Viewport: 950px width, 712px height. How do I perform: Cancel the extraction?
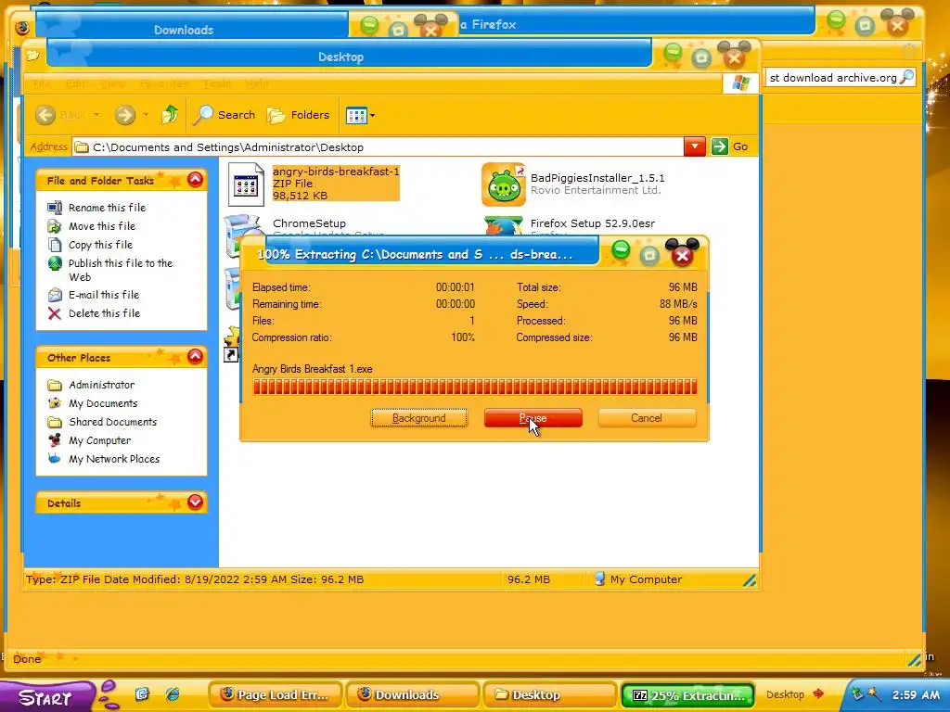[647, 418]
